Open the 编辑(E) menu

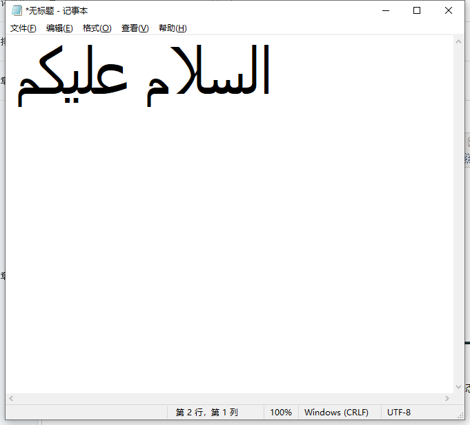pyautogui.click(x=59, y=28)
